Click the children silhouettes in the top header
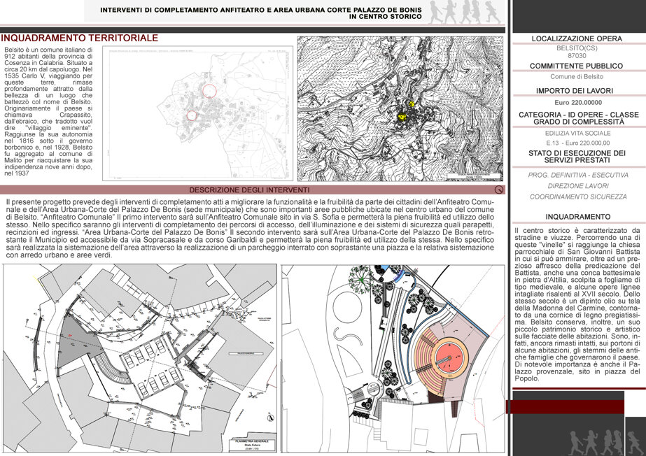The height and width of the screenshot is (456, 646). point(465,12)
